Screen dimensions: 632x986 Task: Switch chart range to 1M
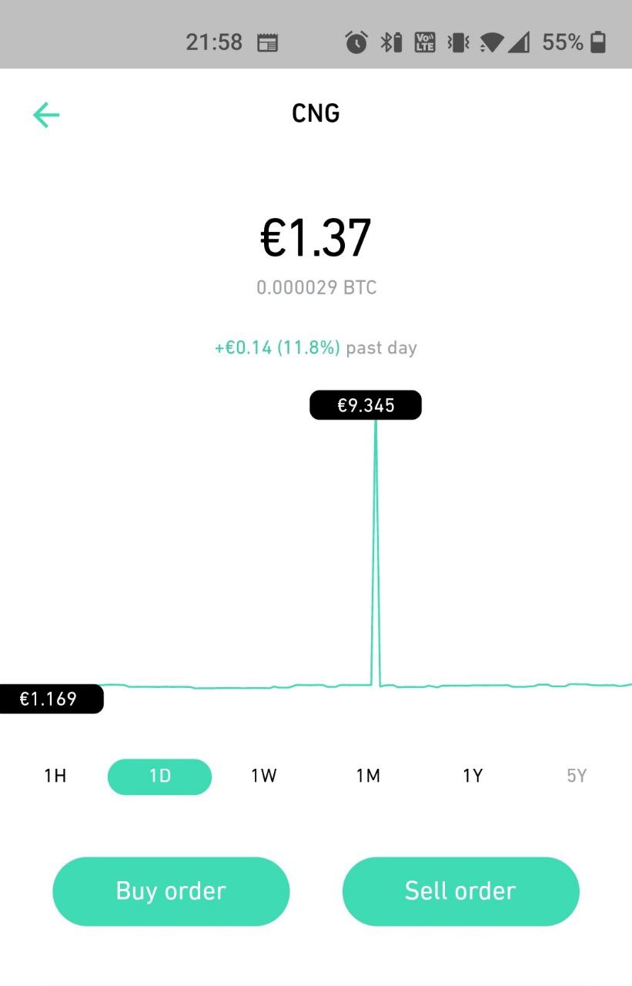368,776
